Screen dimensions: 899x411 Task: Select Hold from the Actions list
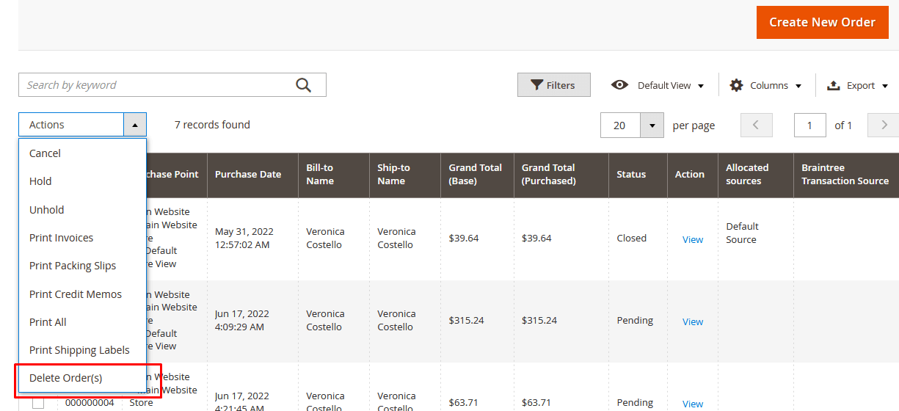(x=40, y=181)
